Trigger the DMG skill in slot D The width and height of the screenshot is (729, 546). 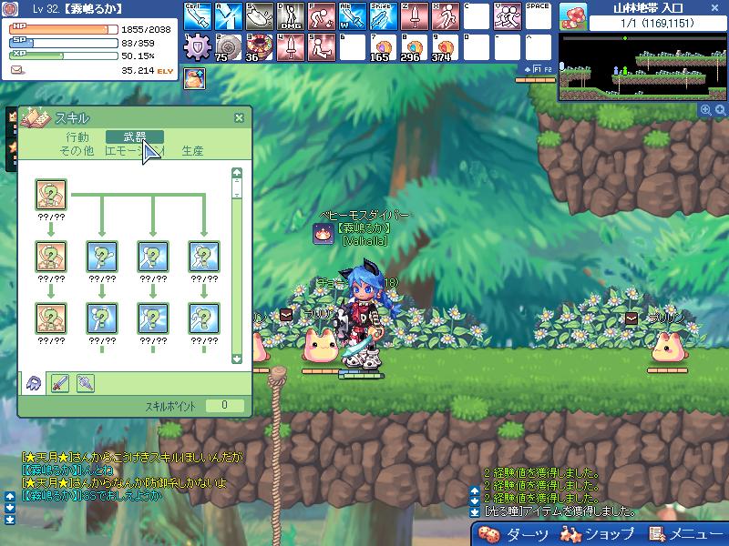point(291,16)
